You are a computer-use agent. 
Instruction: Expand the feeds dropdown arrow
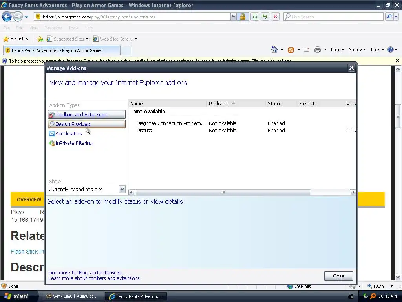click(x=299, y=50)
